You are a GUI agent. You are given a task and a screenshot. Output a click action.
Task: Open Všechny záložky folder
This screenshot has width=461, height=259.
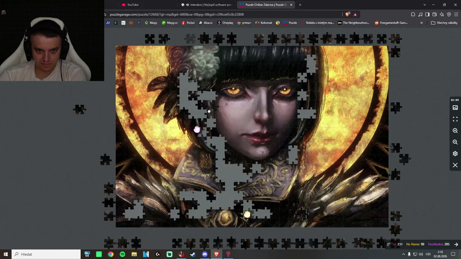pyautogui.click(x=444, y=23)
